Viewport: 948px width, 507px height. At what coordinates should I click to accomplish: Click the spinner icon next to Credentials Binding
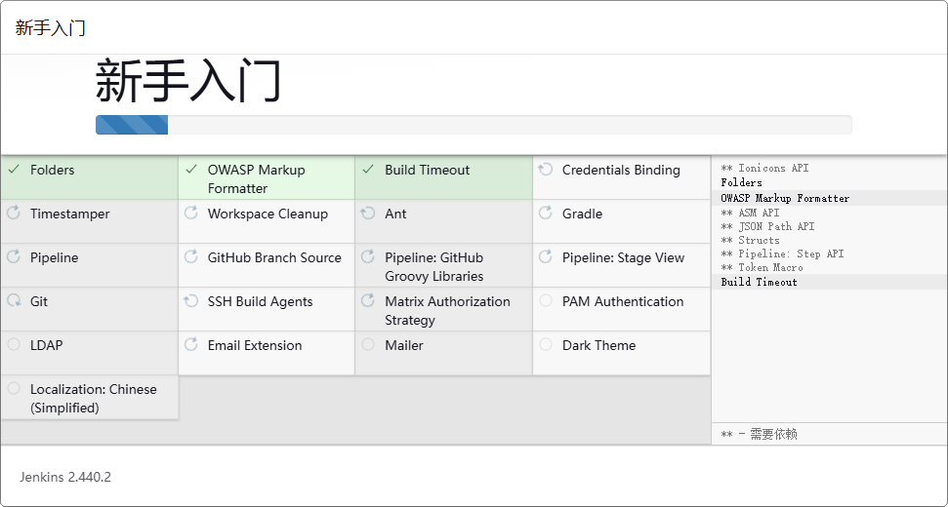tap(546, 170)
